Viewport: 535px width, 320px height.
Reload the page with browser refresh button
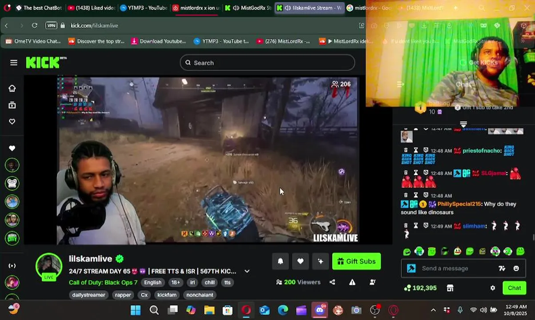click(34, 25)
